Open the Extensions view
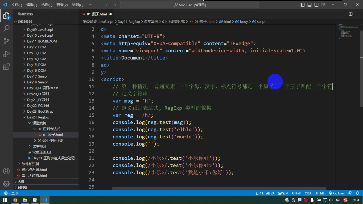 tap(6, 67)
